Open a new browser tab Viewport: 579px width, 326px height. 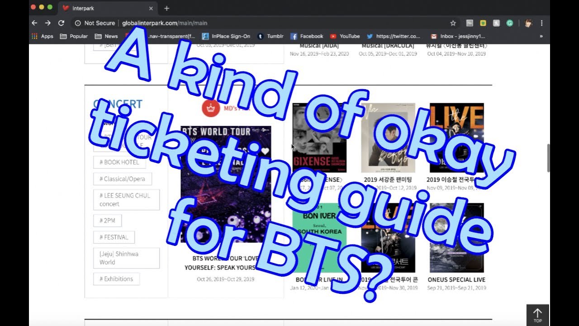pyautogui.click(x=166, y=8)
